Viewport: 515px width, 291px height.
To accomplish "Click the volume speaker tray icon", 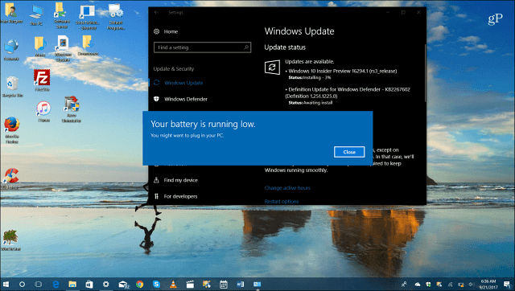I will [x=472, y=284].
